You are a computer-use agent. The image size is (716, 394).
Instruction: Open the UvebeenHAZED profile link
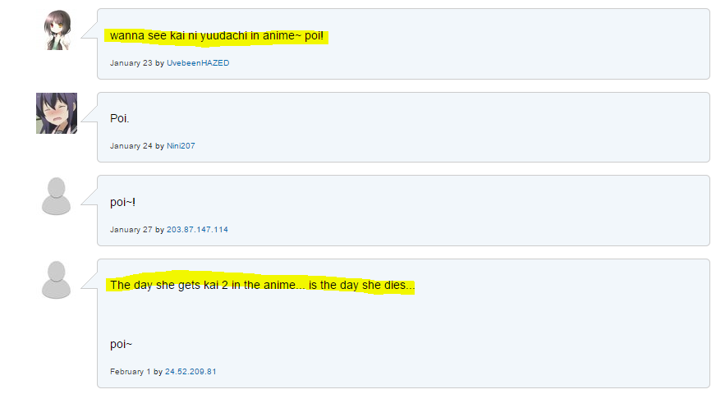click(198, 63)
